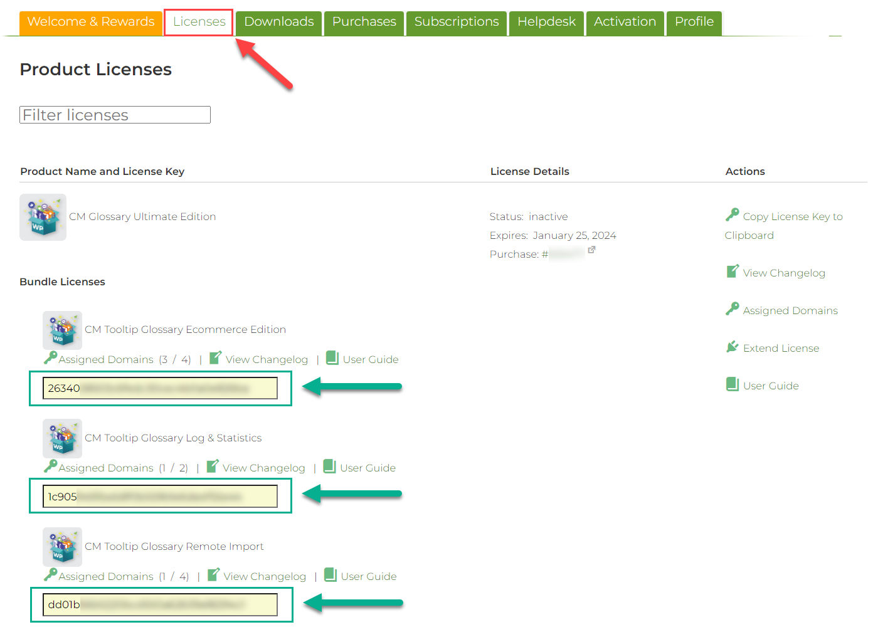
Task: Switch to the Licenses tab
Action: (x=199, y=23)
